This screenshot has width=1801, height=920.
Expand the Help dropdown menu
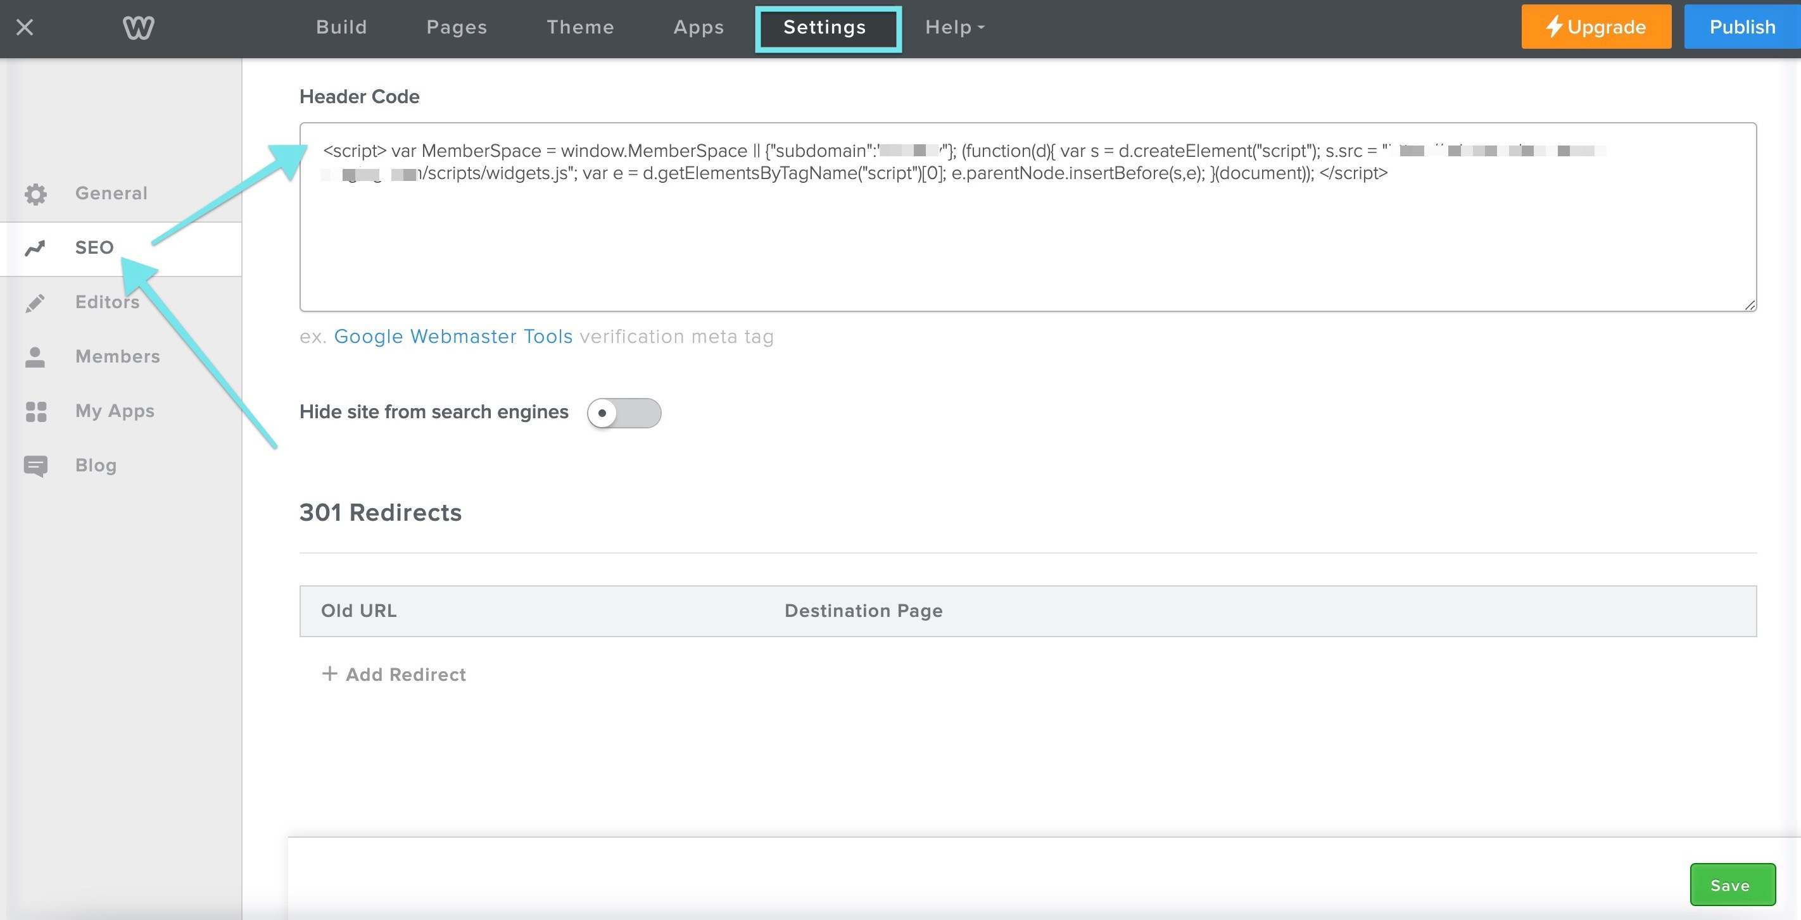pos(954,27)
